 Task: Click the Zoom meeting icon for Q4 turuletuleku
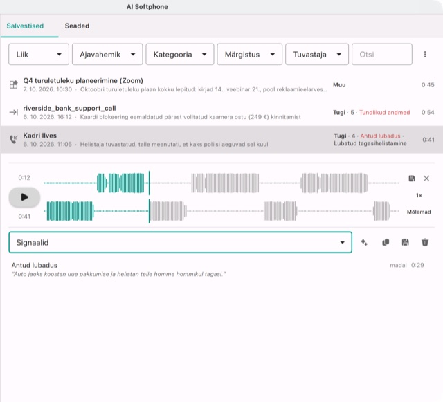click(x=14, y=84)
